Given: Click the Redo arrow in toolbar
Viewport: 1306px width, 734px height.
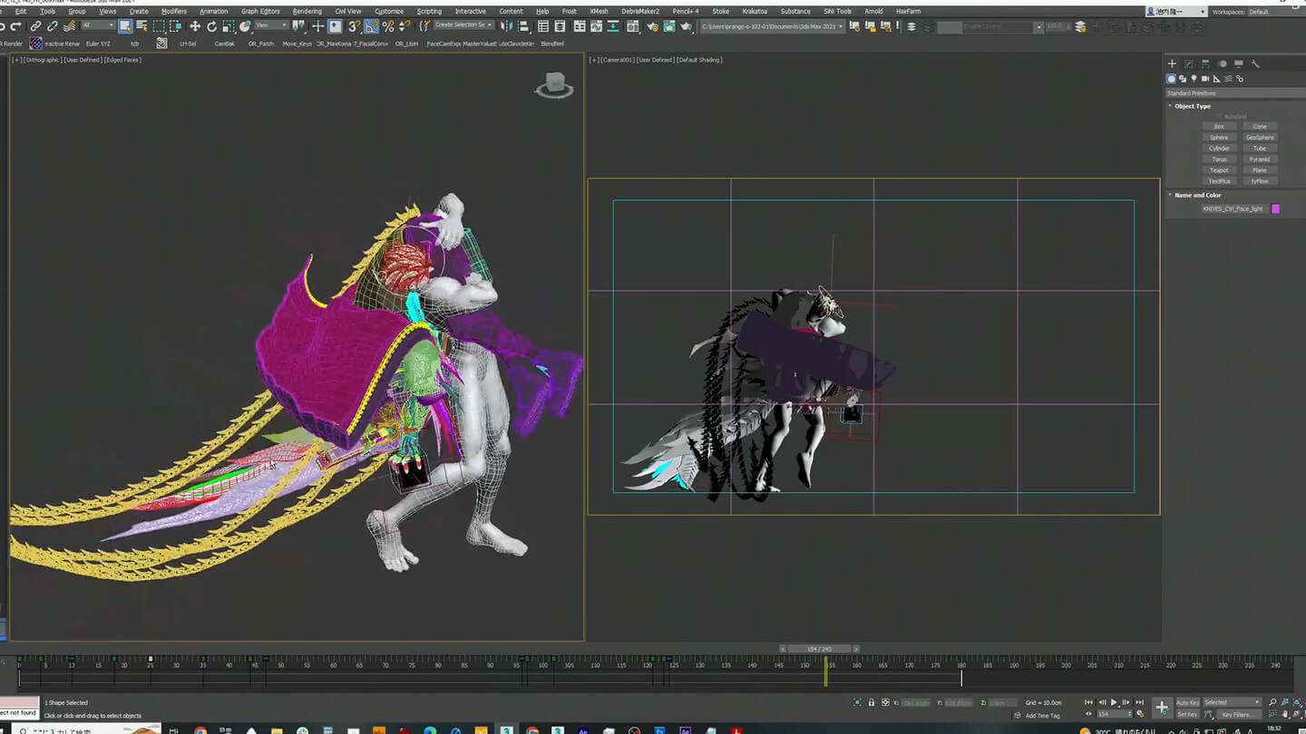Looking at the screenshot, I should click(x=16, y=26).
